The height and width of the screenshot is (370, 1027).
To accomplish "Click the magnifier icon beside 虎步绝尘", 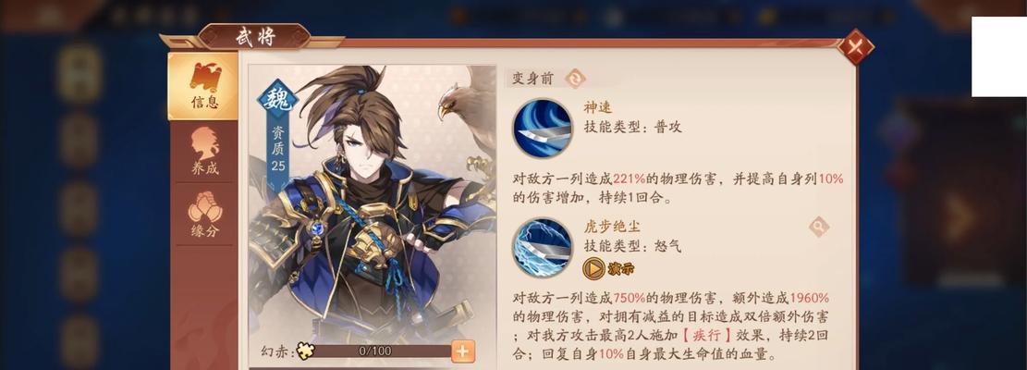I will click(819, 228).
